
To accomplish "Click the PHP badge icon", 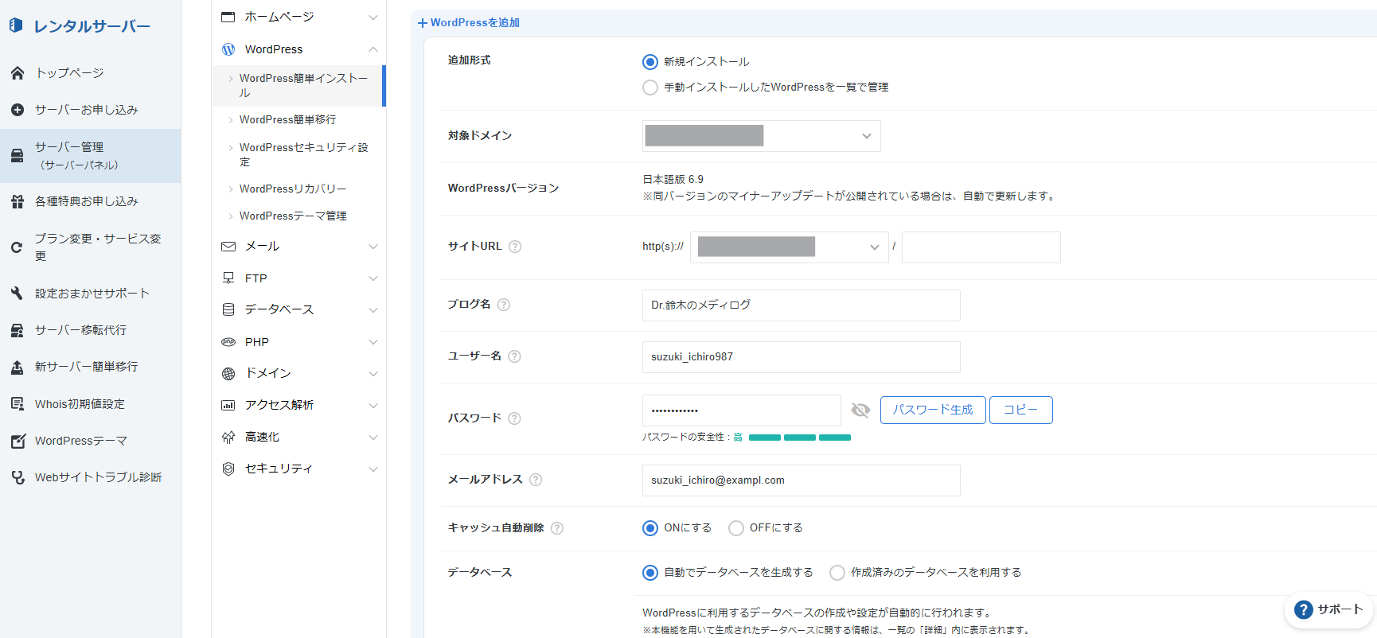I will pyautogui.click(x=228, y=342).
